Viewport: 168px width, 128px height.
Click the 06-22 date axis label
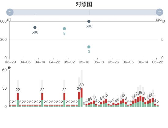(x=158, y=62)
